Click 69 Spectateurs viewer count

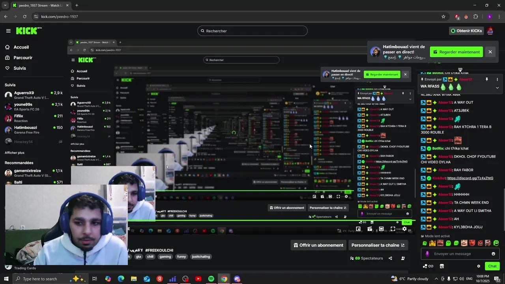coord(367,258)
